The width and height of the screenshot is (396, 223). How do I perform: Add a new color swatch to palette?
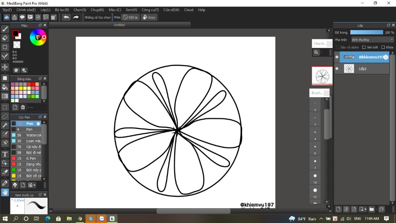[15, 107]
